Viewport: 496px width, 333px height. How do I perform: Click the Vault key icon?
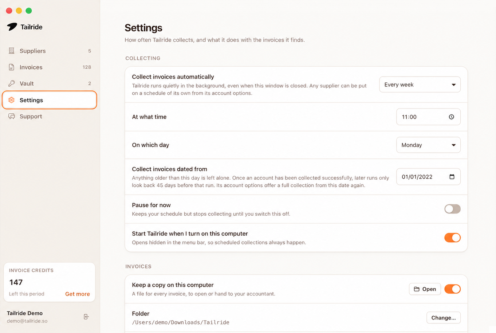[x=12, y=83]
